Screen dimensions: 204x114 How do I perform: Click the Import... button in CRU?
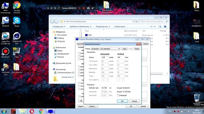coord(82,106)
